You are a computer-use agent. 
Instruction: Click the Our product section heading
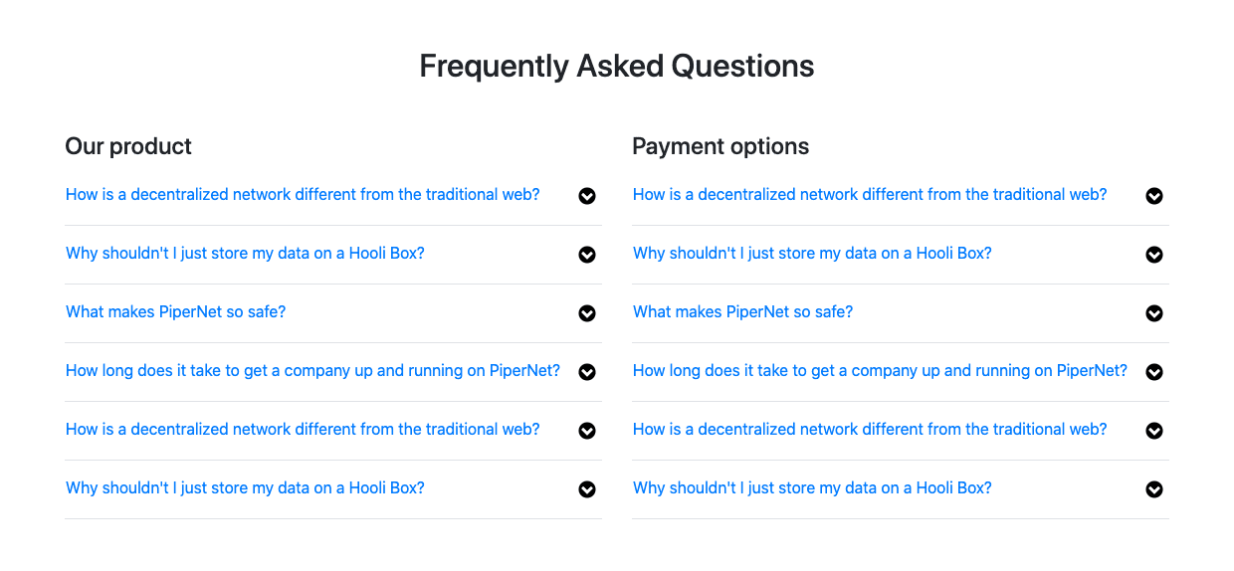(x=128, y=146)
